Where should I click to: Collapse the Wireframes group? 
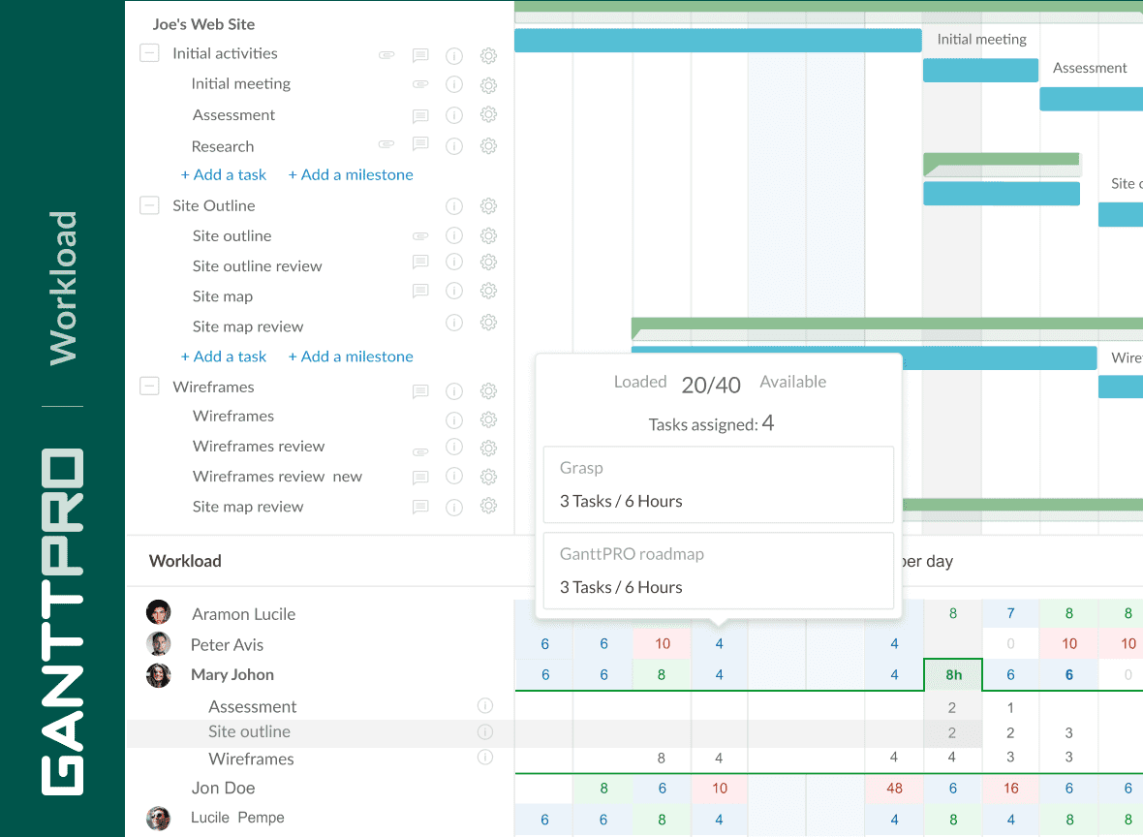[x=149, y=386]
